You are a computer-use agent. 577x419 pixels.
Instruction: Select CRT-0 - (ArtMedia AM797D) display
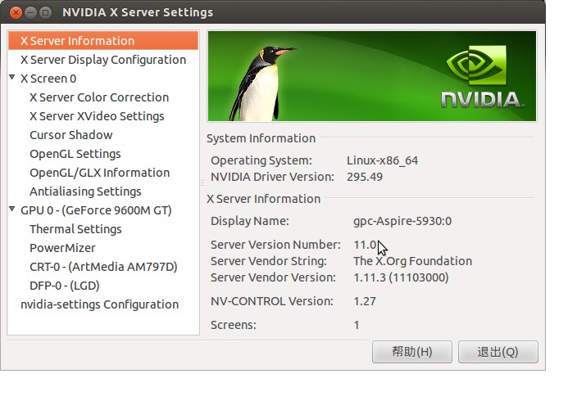click(x=103, y=267)
